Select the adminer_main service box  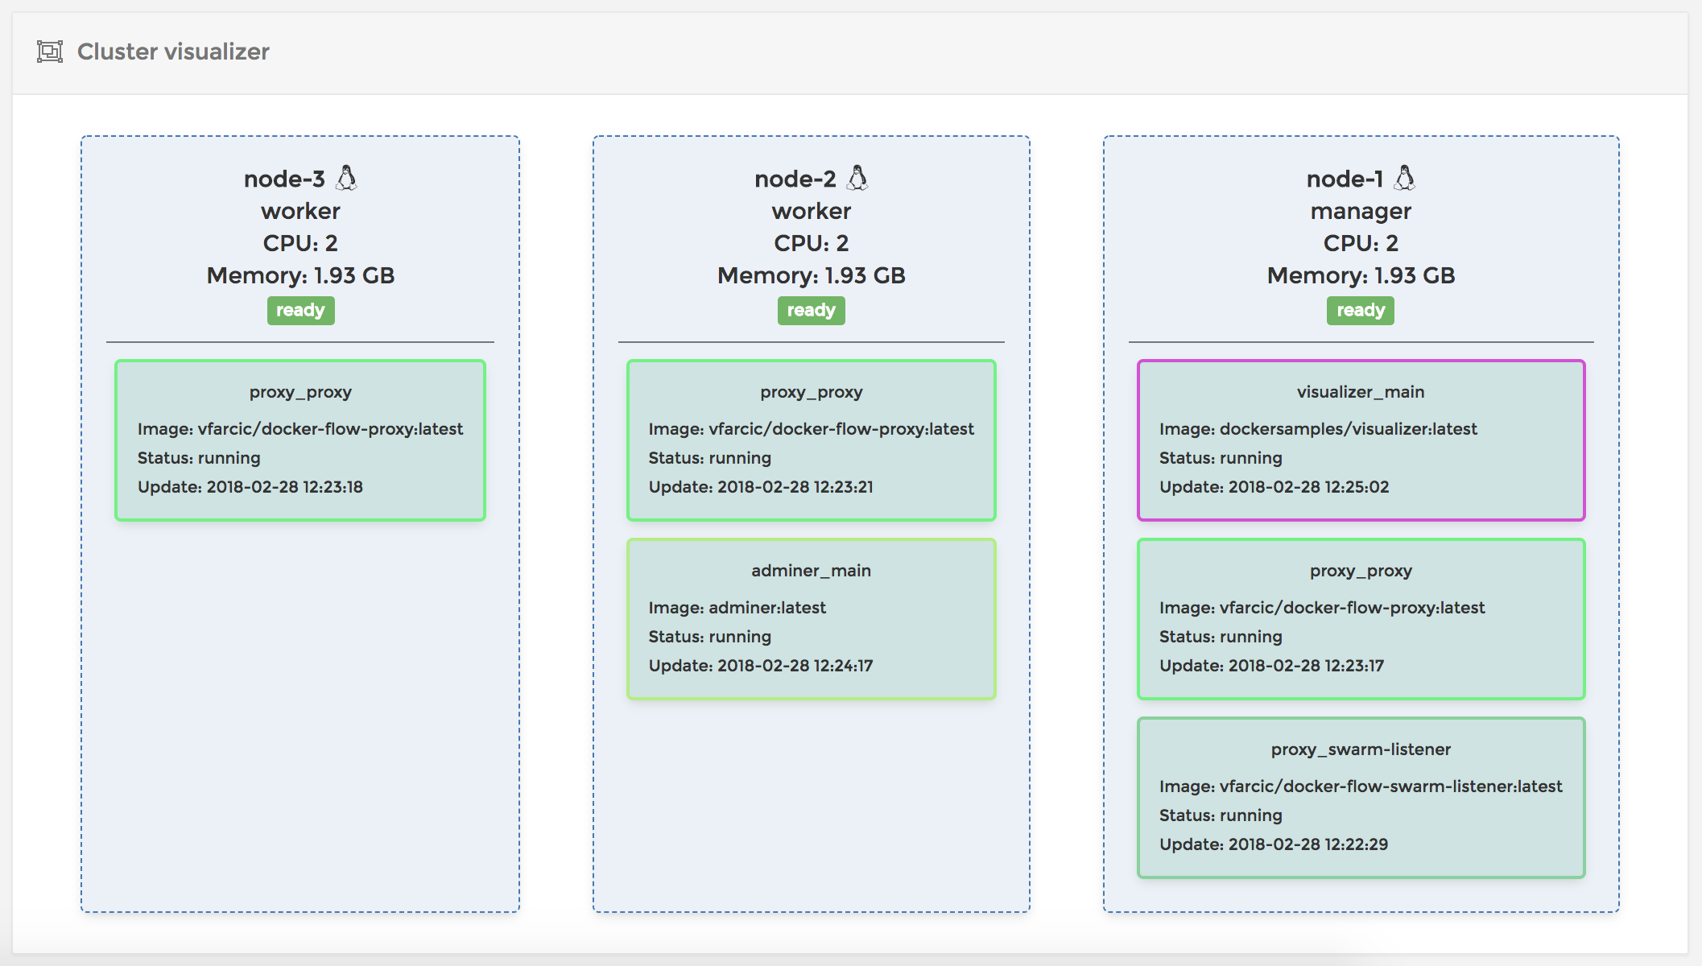[x=811, y=617]
